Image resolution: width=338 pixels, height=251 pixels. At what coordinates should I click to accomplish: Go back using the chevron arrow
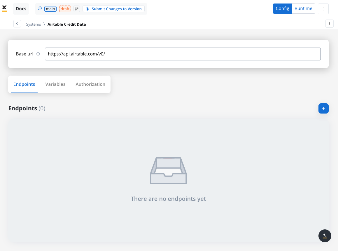(17, 24)
